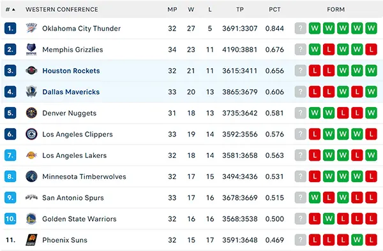The image size is (383, 251).
Task: Click the Los Angeles Clippers logo
Action: (x=31, y=134)
